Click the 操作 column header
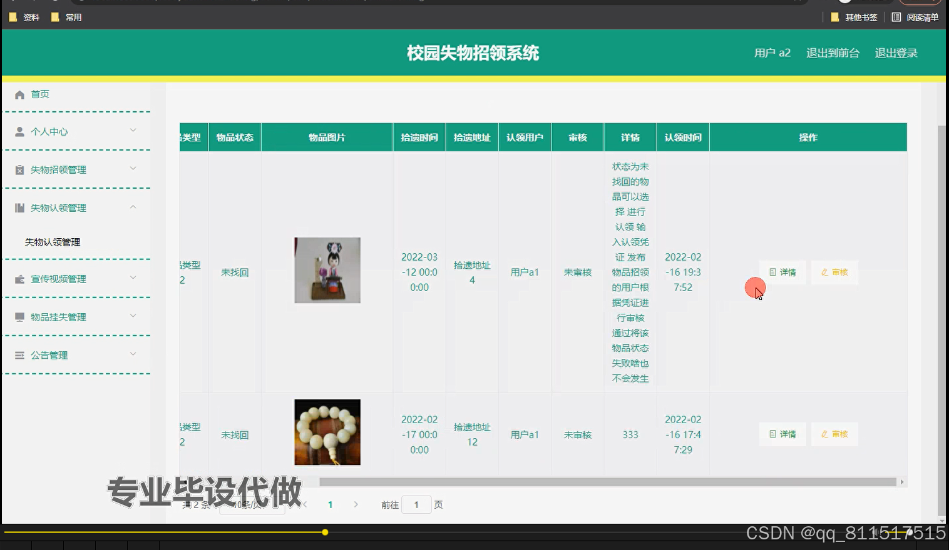The width and height of the screenshot is (949, 550). (808, 137)
